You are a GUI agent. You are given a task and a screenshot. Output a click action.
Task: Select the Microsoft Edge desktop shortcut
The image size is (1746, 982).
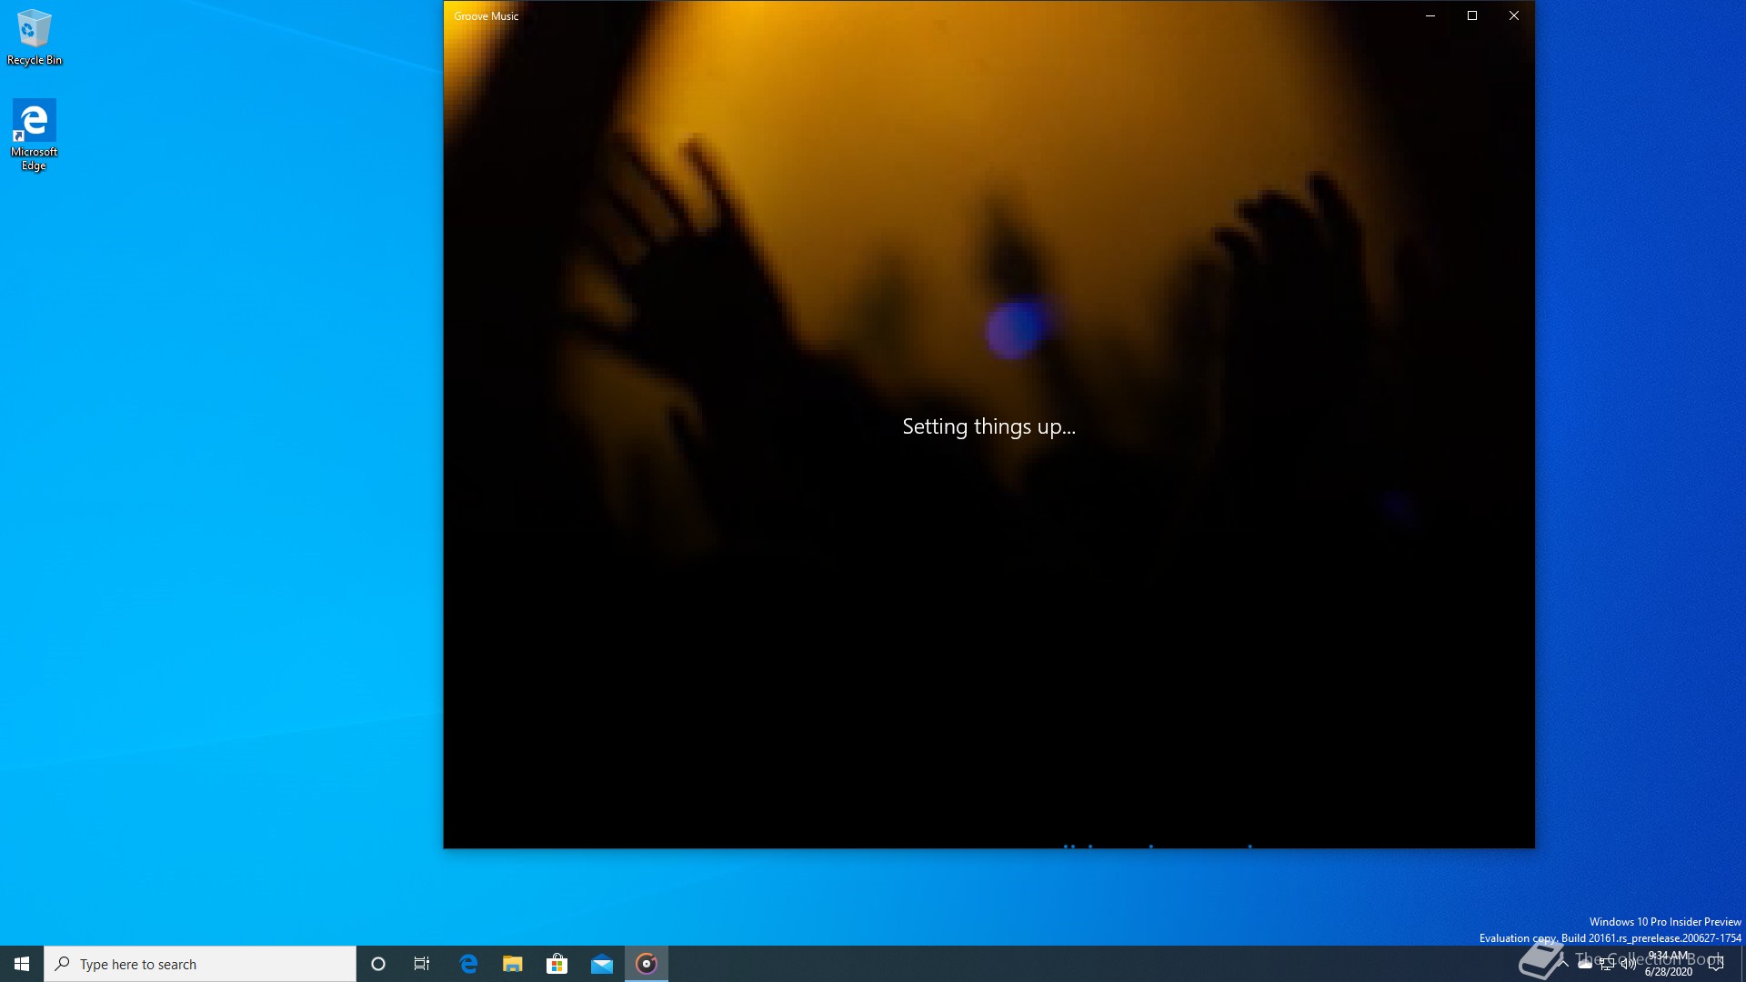[x=34, y=135]
